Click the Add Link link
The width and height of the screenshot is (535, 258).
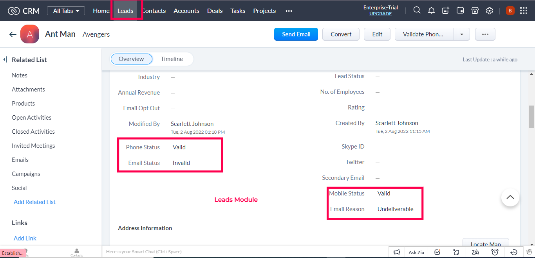point(25,238)
